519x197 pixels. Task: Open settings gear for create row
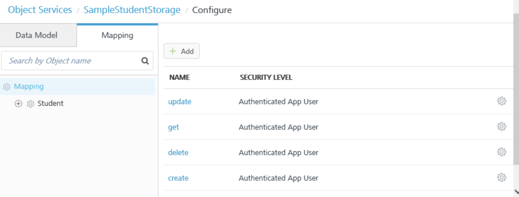(x=501, y=177)
